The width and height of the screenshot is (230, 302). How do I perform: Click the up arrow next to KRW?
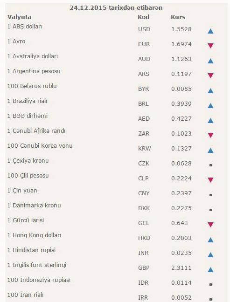210,150
